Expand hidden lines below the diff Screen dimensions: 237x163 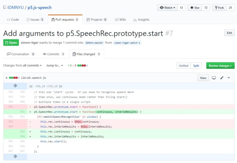pyautogui.click(x=15, y=156)
